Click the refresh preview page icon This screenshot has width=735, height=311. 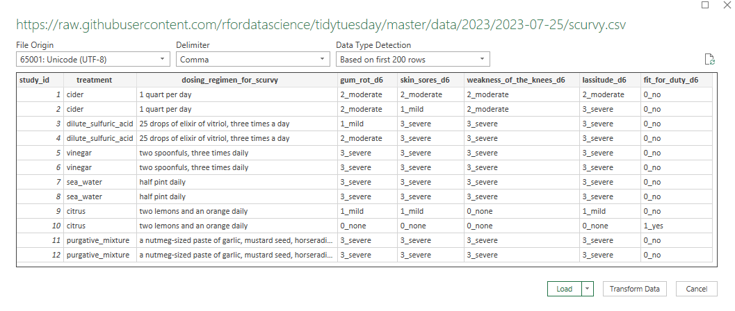(x=710, y=60)
